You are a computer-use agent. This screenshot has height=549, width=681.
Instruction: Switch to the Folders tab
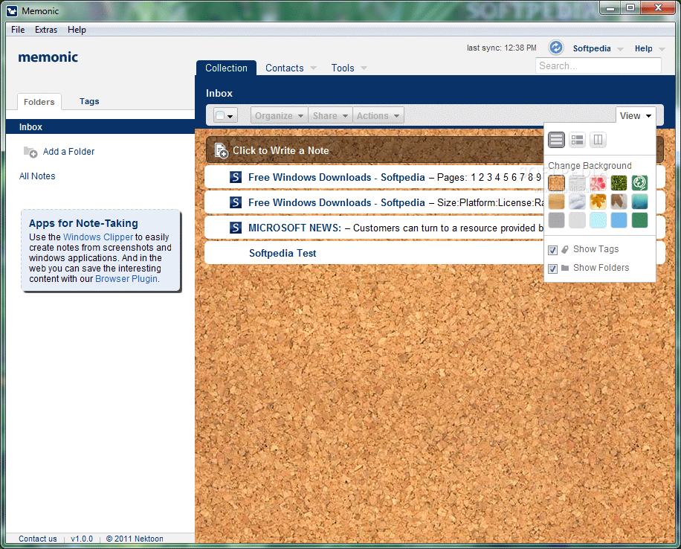coord(39,102)
